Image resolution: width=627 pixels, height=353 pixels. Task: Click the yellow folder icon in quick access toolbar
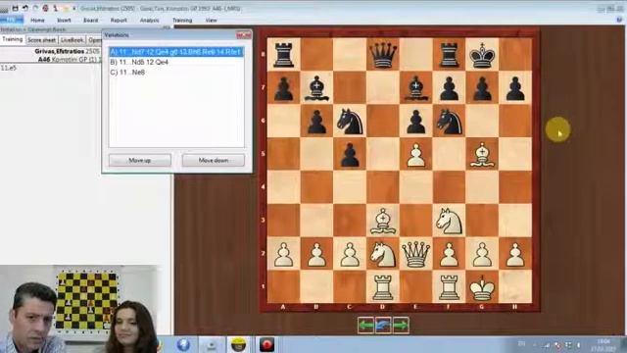tap(66, 8)
